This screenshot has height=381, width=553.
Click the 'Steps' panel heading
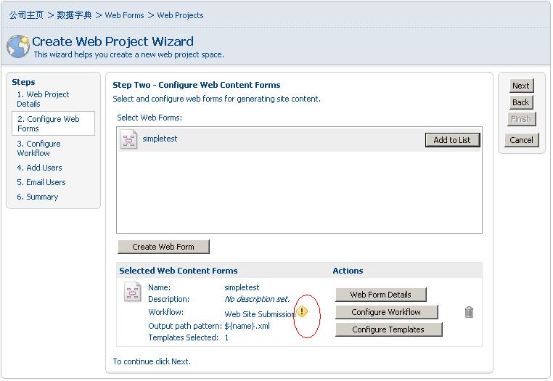tap(23, 82)
